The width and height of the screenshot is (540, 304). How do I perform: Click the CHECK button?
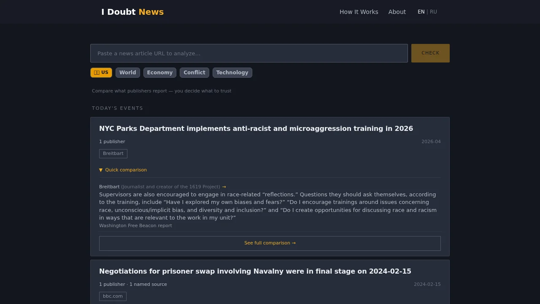click(430, 53)
